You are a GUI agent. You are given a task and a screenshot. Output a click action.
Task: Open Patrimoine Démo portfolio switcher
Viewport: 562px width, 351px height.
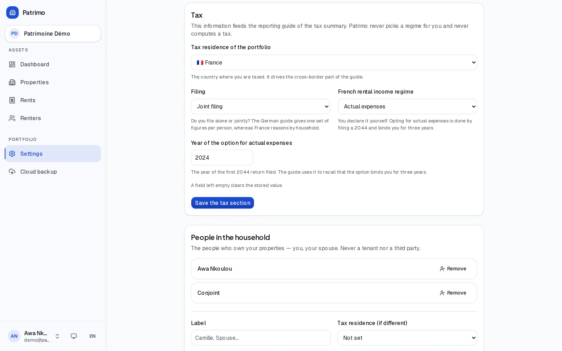pyautogui.click(x=53, y=34)
